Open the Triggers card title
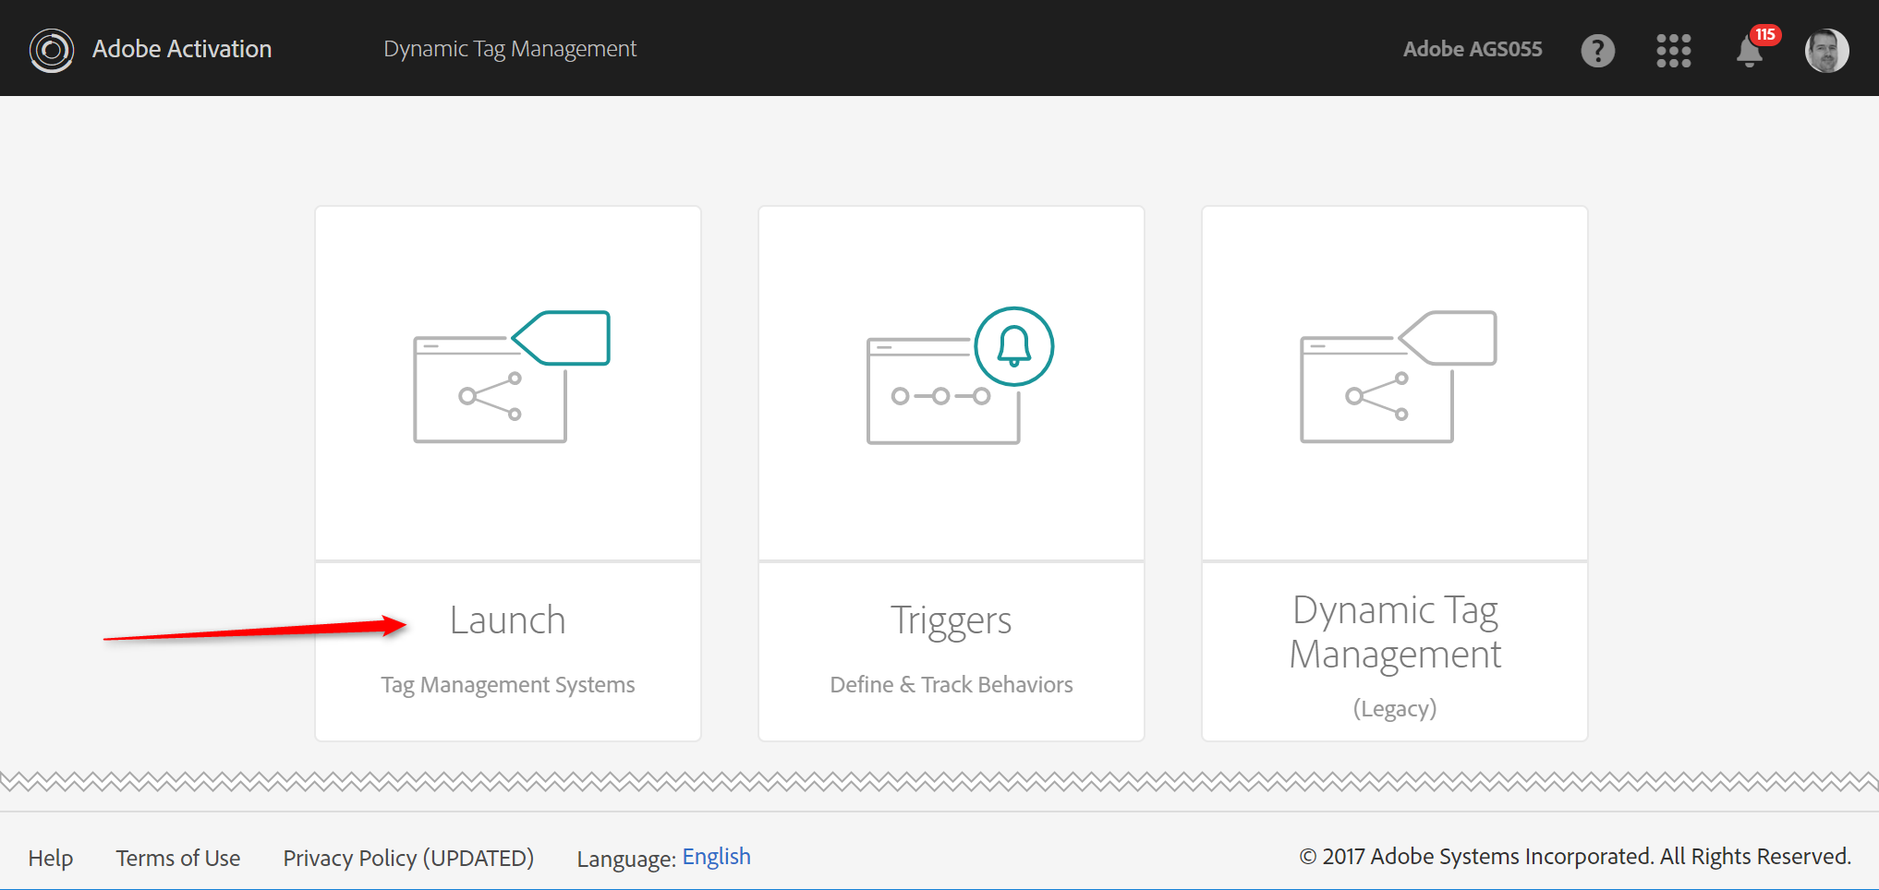The width and height of the screenshot is (1879, 890). [951, 620]
